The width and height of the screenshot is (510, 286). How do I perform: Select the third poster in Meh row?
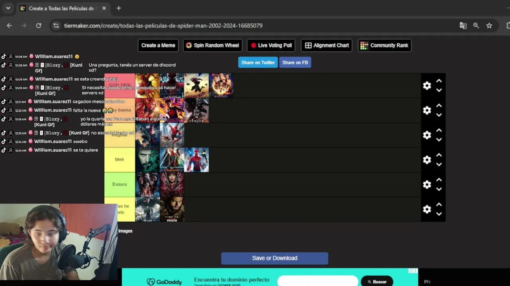[x=196, y=160]
